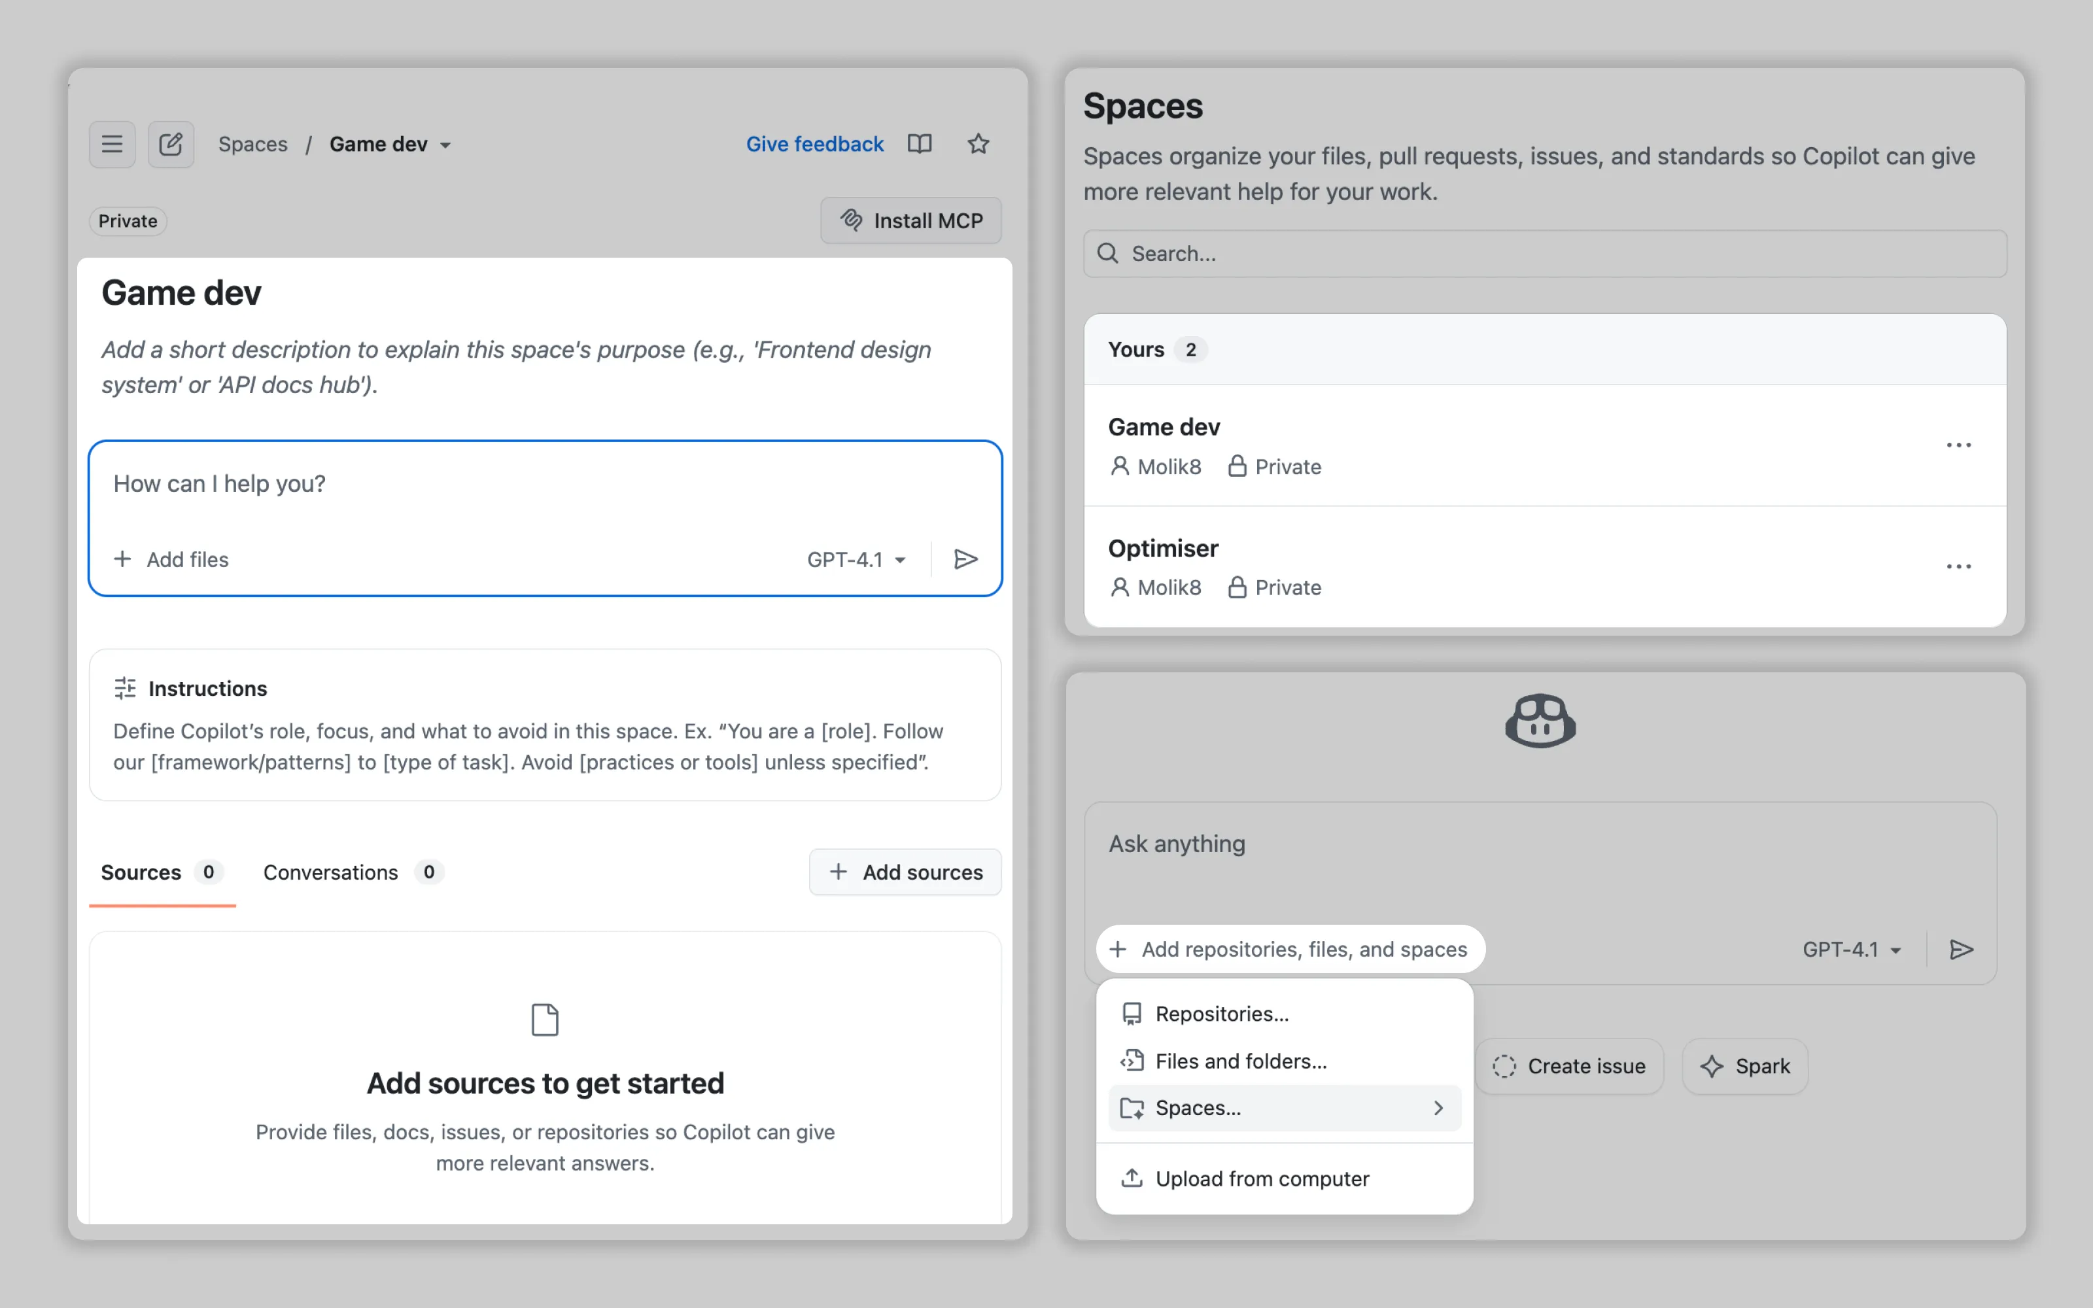Expand the Game dev breadcrumb dropdown
The width and height of the screenshot is (2093, 1308).
445,145
